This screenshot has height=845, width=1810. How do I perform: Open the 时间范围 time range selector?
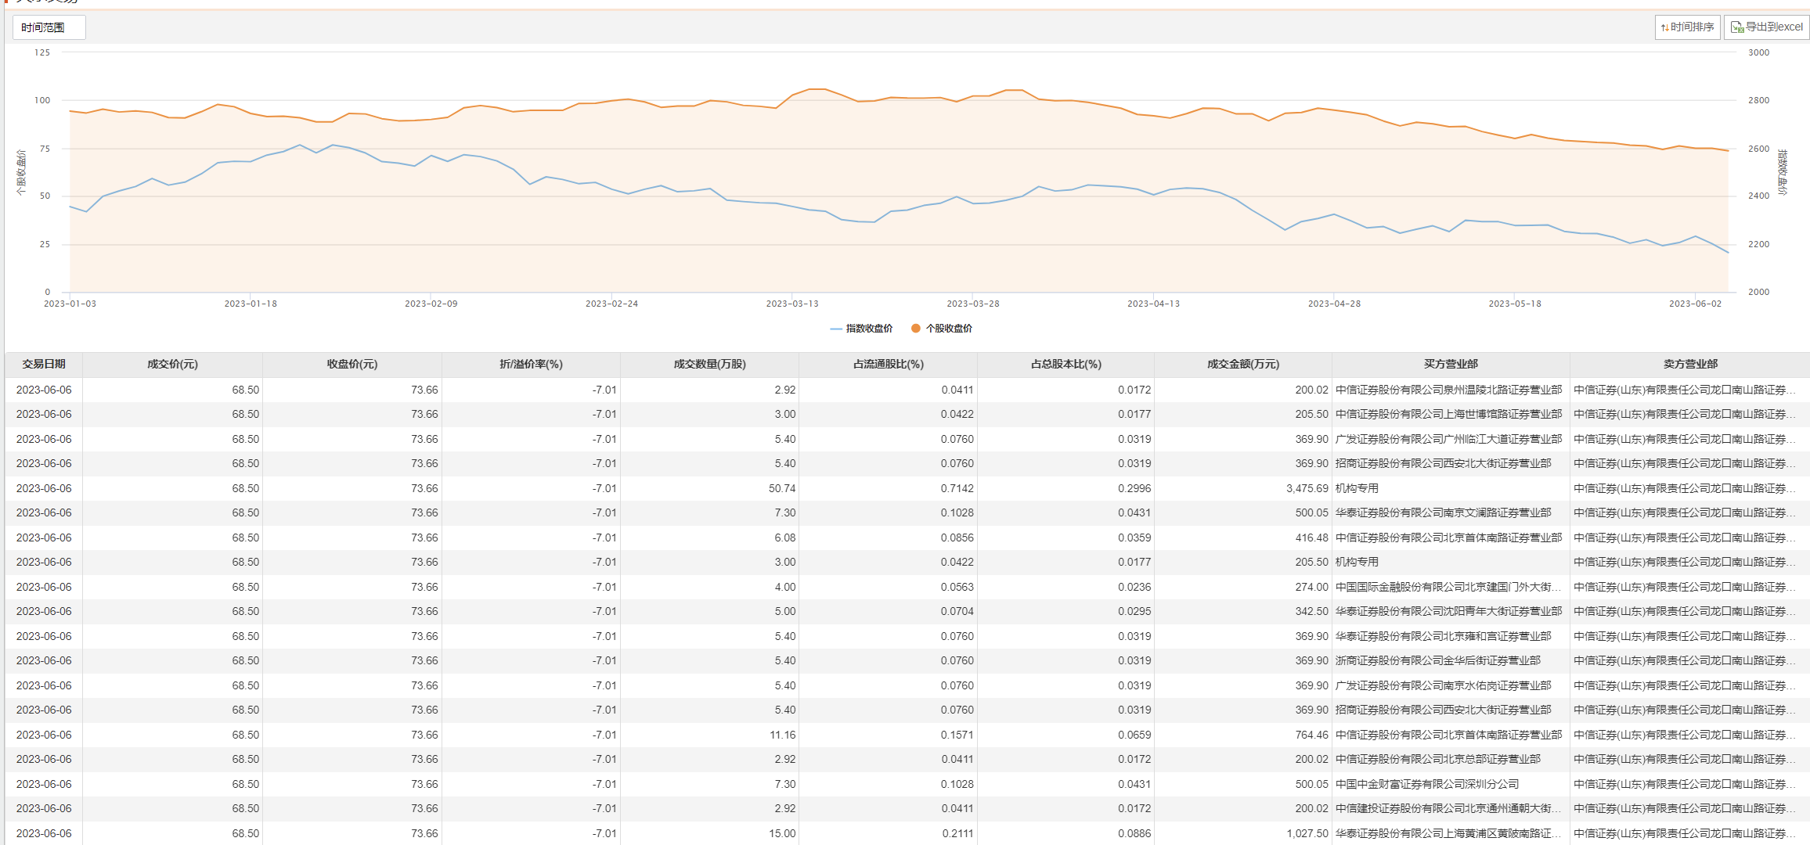(49, 27)
